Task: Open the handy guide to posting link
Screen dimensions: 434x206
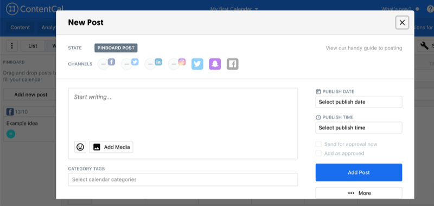Action: (363, 48)
